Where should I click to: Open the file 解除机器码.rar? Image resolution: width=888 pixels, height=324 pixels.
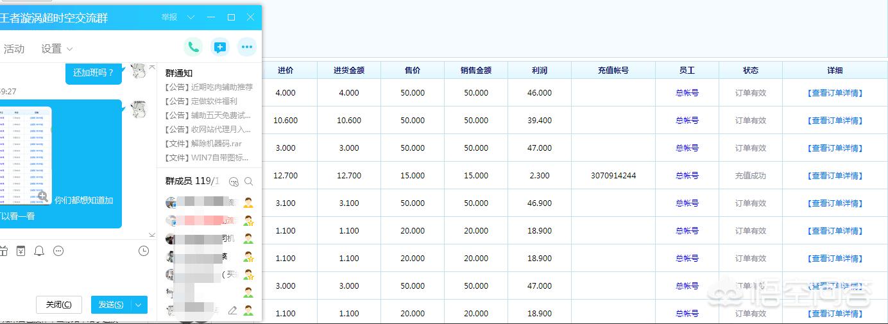click(203, 144)
